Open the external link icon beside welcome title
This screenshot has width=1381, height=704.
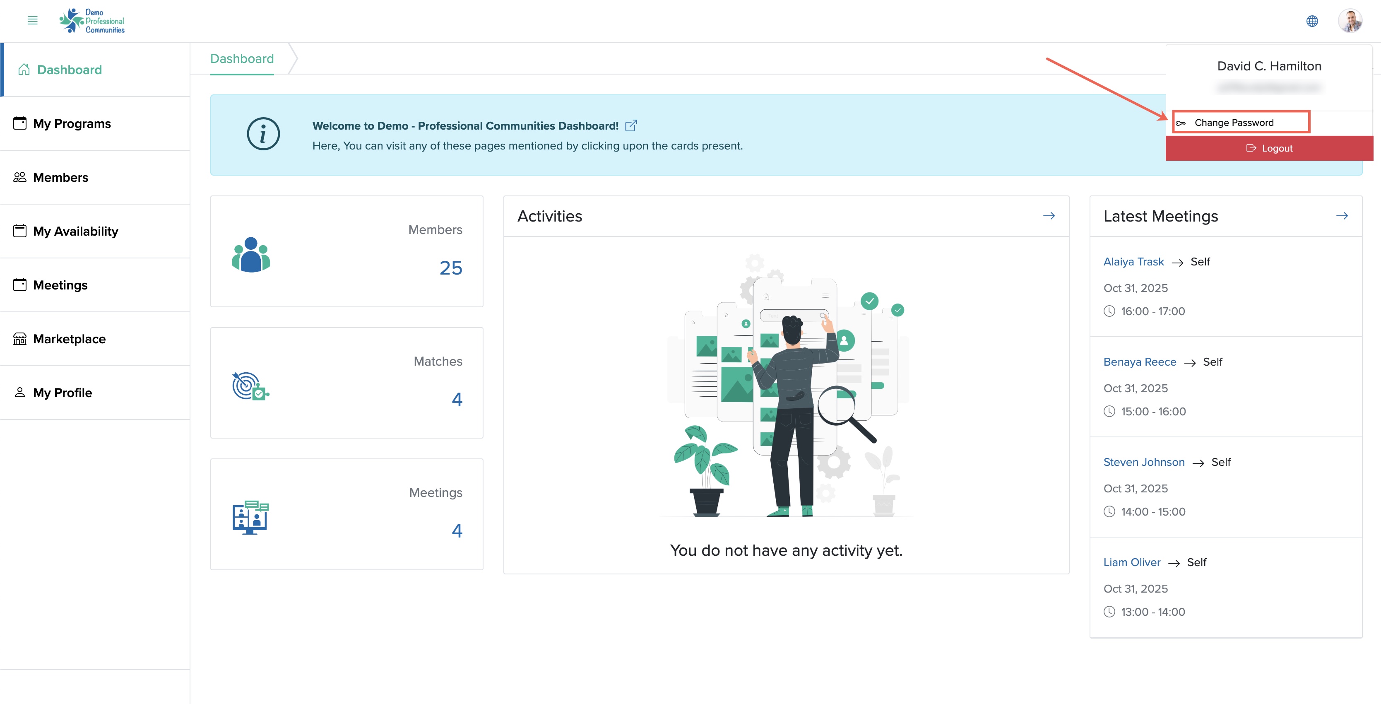(631, 125)
